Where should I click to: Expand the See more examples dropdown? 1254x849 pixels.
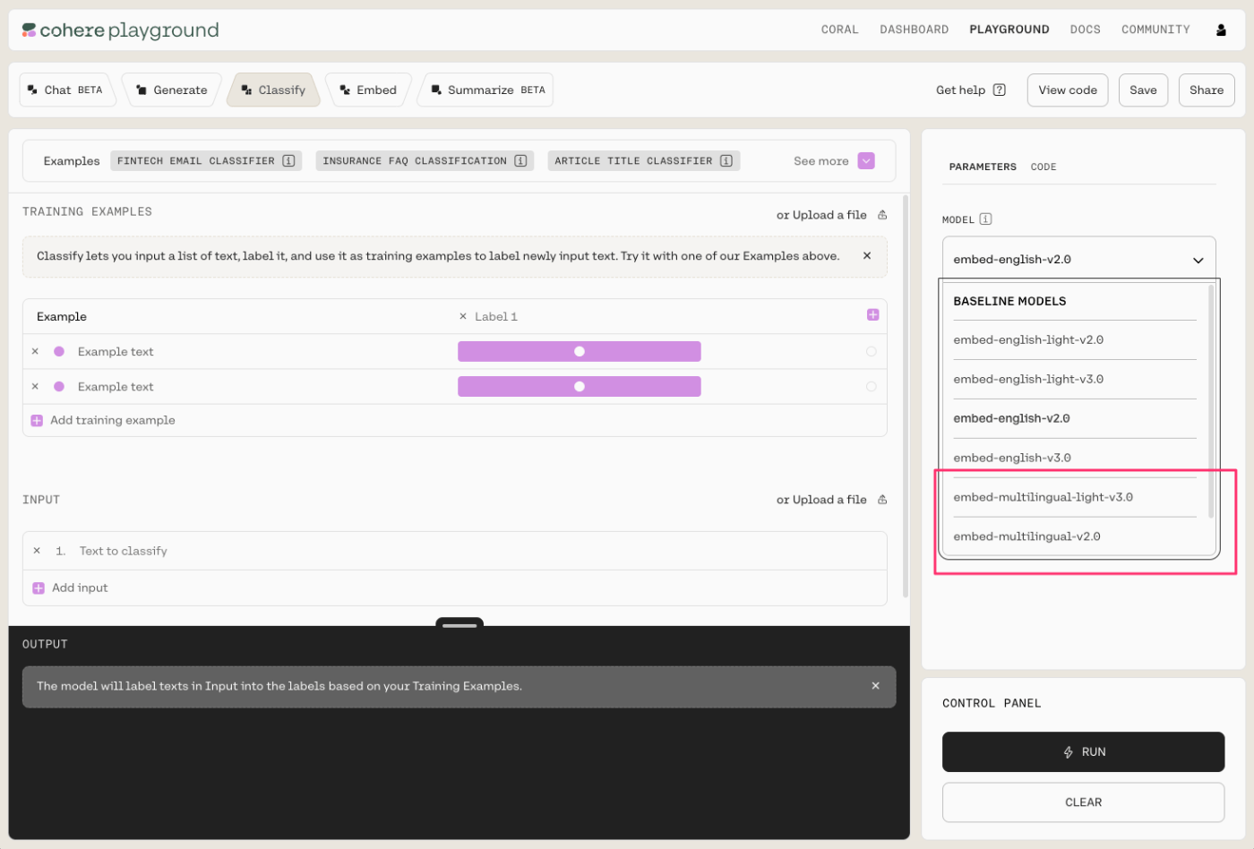pos(866,161)
